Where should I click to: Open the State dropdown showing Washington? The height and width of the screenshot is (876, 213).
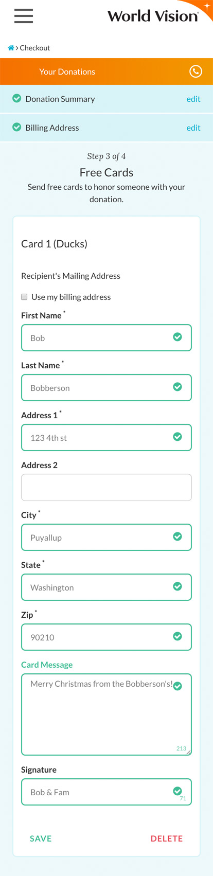pyautogui.click(x=106, y=587)
